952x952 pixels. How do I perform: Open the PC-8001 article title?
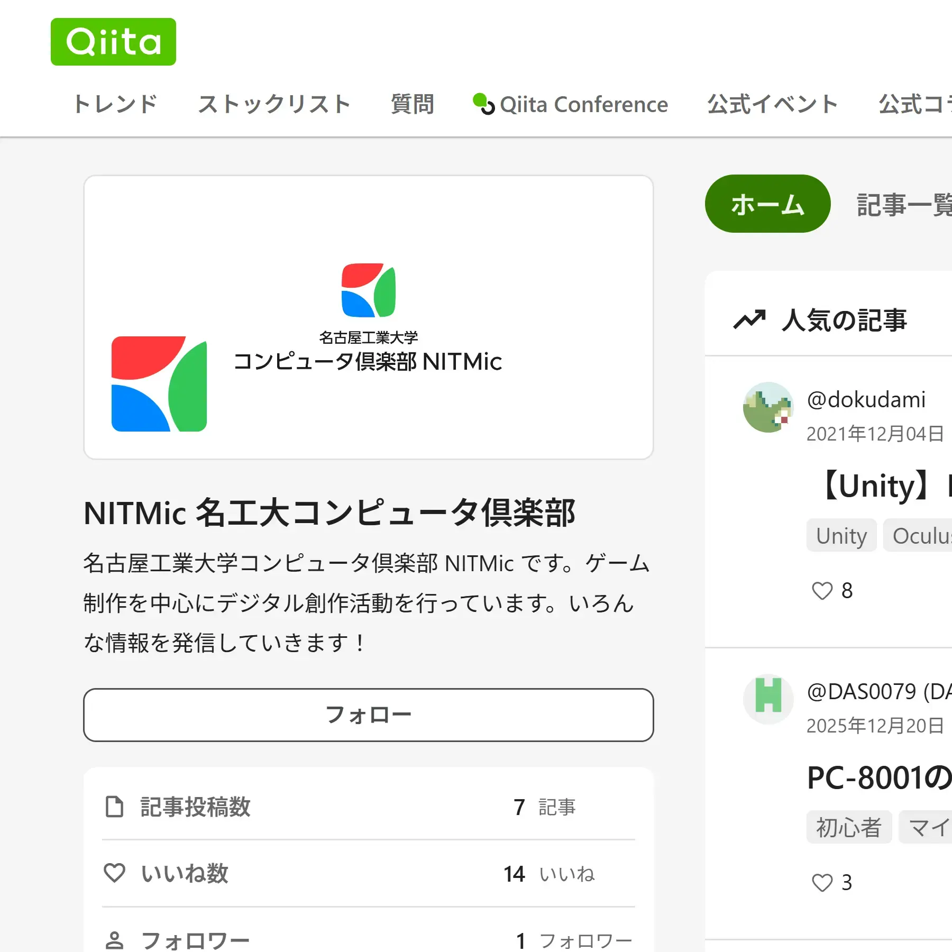tap(879, 777)
